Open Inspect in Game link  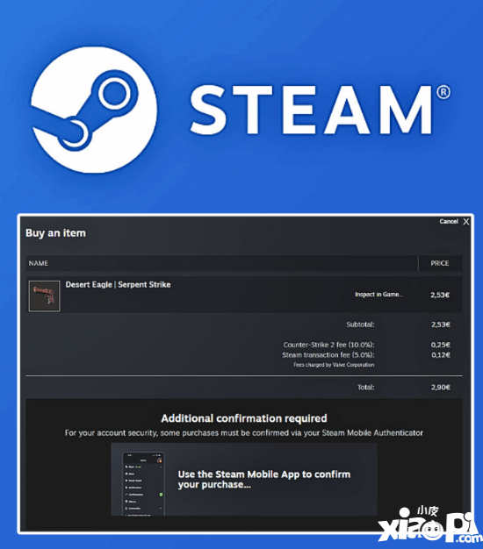point(378,295)
